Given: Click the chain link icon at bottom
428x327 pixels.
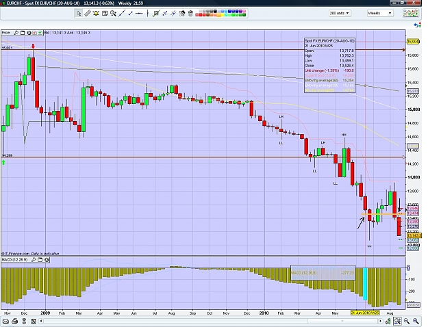Looking at the screenshot, I should (x=24, y=322).
